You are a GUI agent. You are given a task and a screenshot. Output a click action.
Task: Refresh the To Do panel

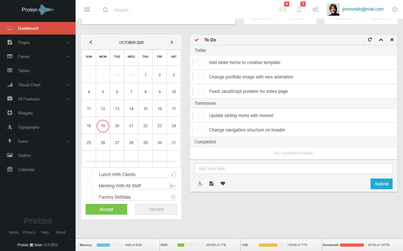tap(370, 40)
